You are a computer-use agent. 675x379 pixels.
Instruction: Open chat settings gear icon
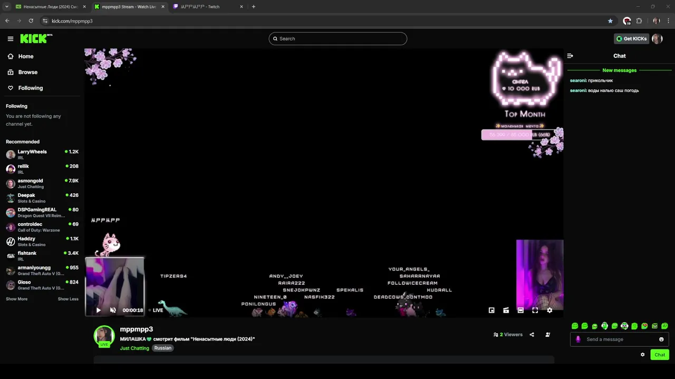tap(642, 355)
